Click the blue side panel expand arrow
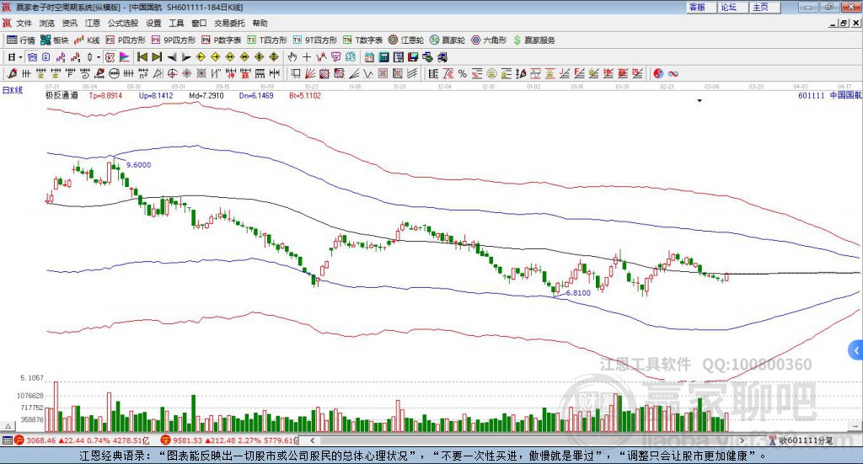863x464 pixels. click(856, 350)
